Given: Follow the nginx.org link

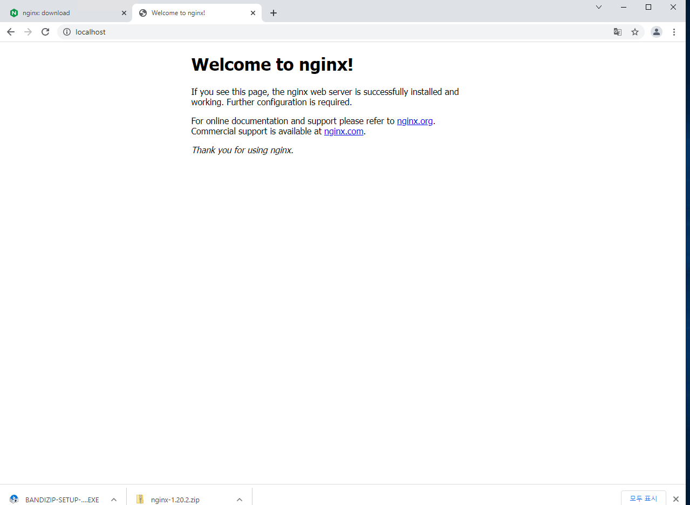Looking at the screenshot, I should point(415,121).
